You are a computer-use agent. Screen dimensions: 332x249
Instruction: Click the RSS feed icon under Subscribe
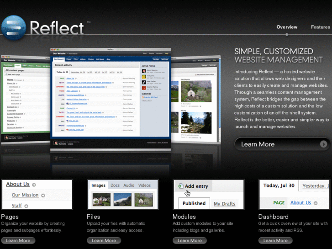coord(142,97)
